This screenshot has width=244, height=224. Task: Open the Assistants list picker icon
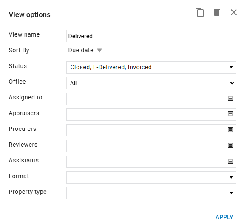[x=230, y=161]
